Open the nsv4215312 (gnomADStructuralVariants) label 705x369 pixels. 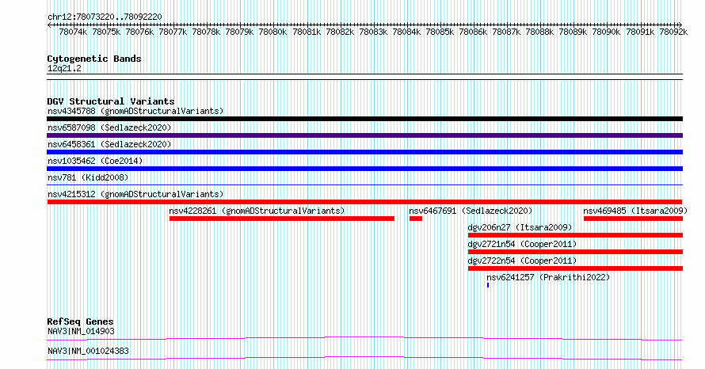coord(135,194)
